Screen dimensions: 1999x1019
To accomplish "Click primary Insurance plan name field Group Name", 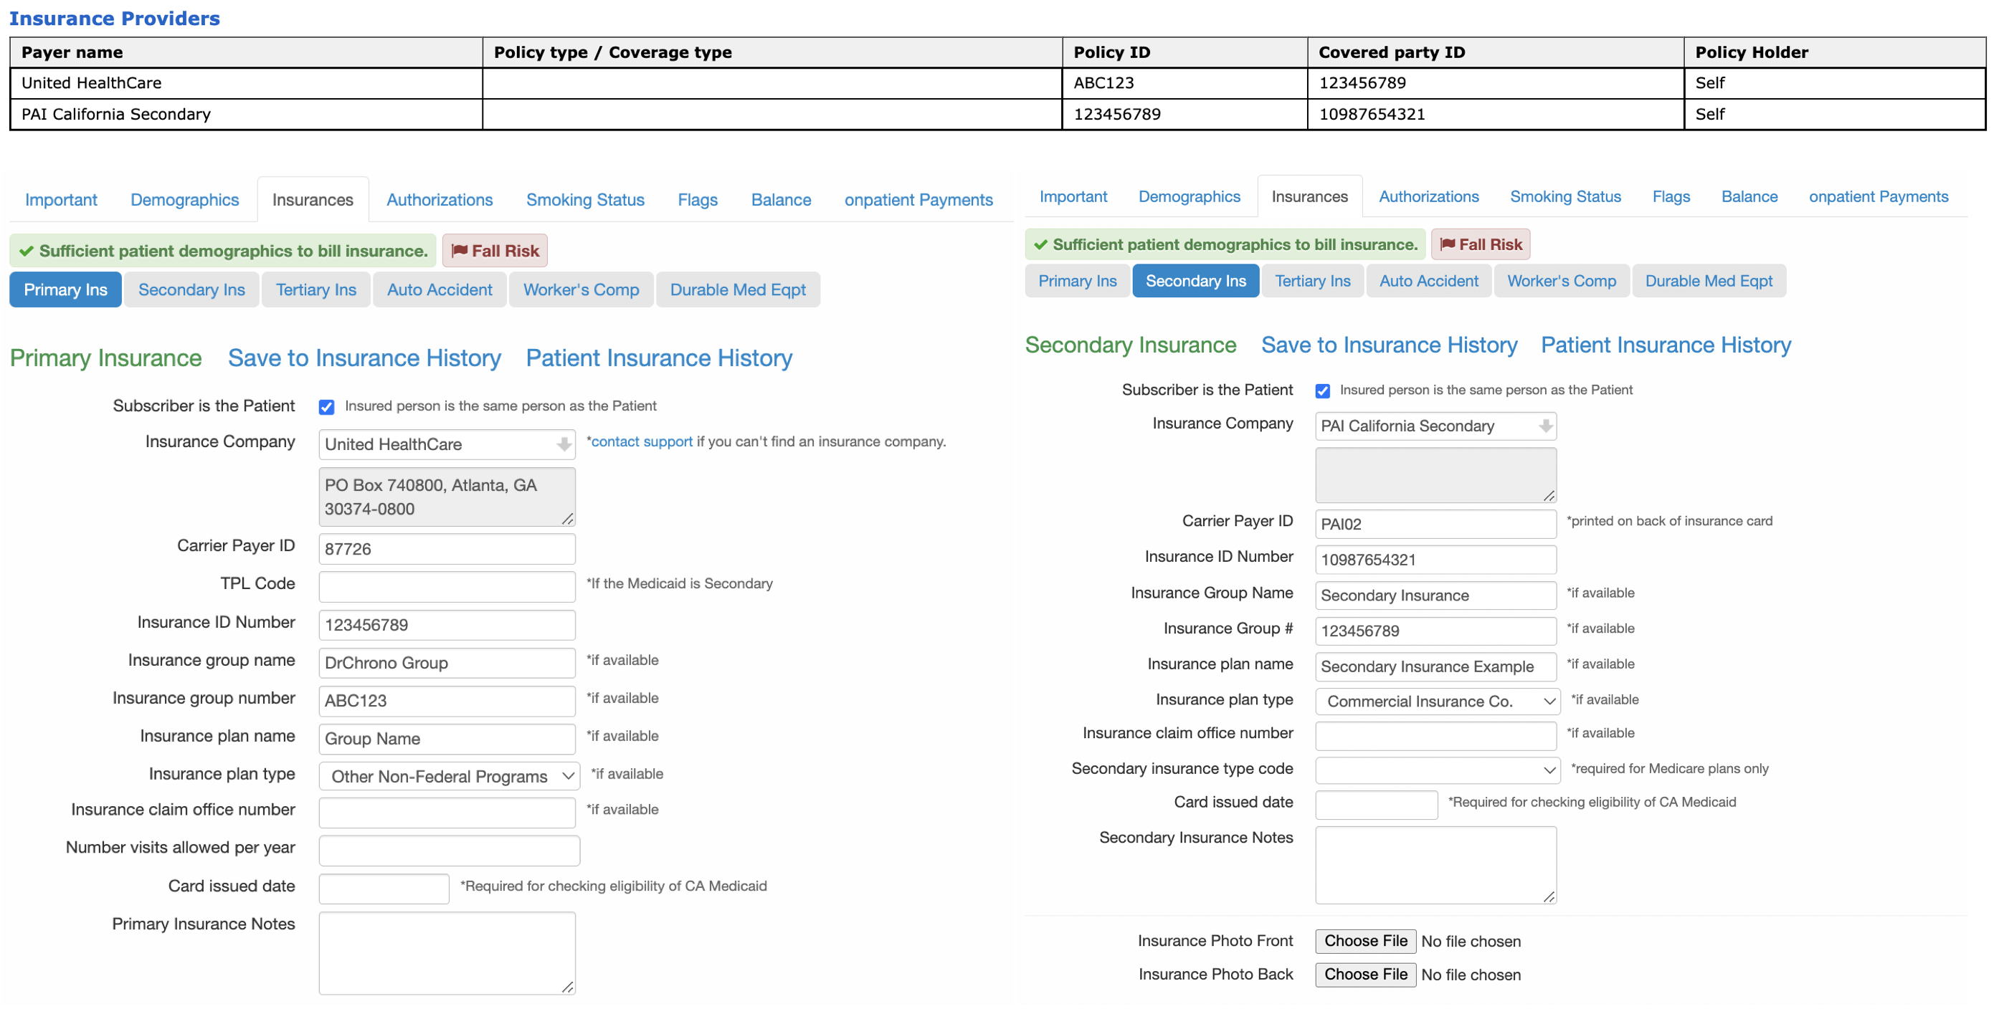I will pyautogui.click(x=447, y=739).
